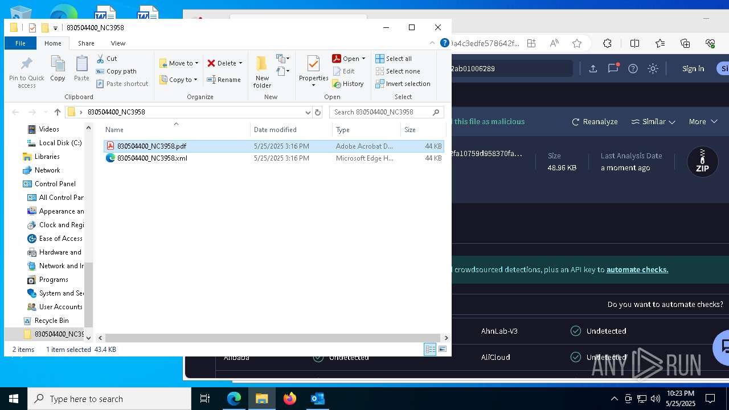Click Reanalyze in VirusTotal page
The width and height of the screenshot is (729, 410).
(x=595, y=122)
